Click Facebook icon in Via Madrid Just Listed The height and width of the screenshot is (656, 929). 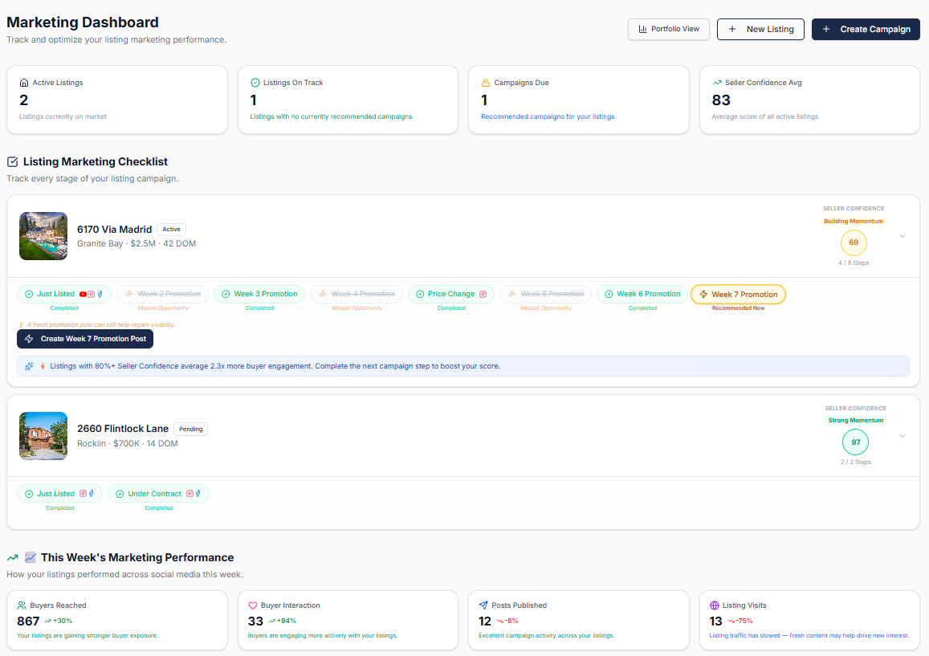tap(100, 294)
